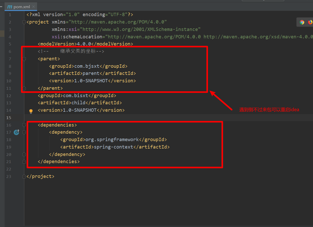Select the pom.xml editor tab
This screenshot has width=313, height=227.
[x=21, y=7]
